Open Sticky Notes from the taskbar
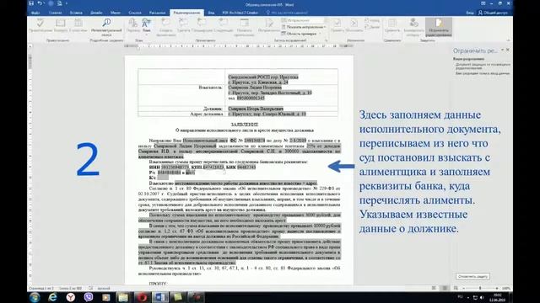 178,297
